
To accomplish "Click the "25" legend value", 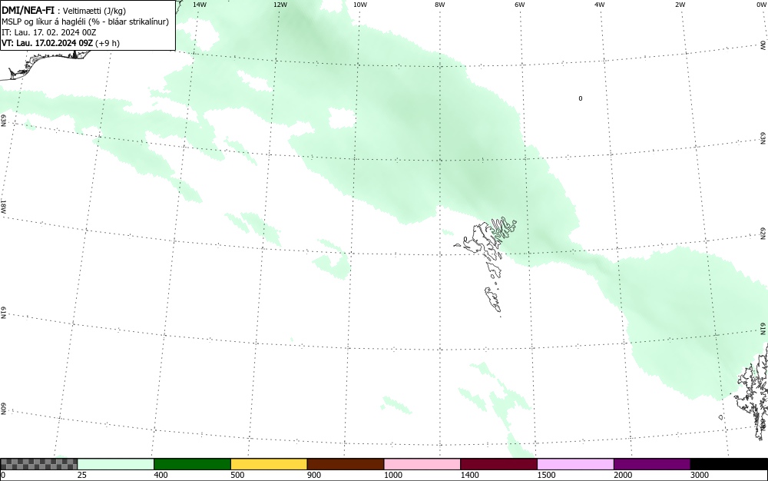I will 82,475.
